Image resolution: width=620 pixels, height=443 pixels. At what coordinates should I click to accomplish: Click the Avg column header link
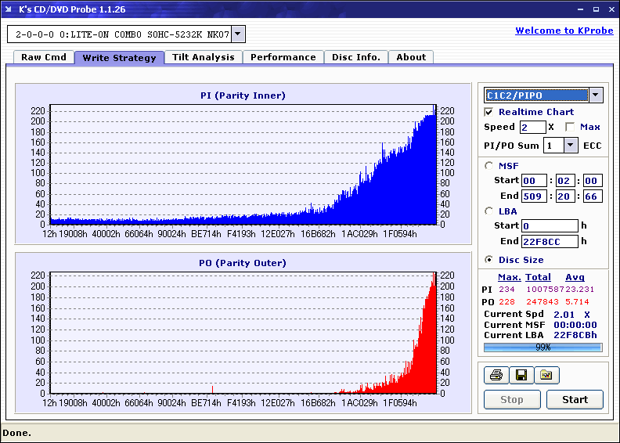click(x=575, y=277)
